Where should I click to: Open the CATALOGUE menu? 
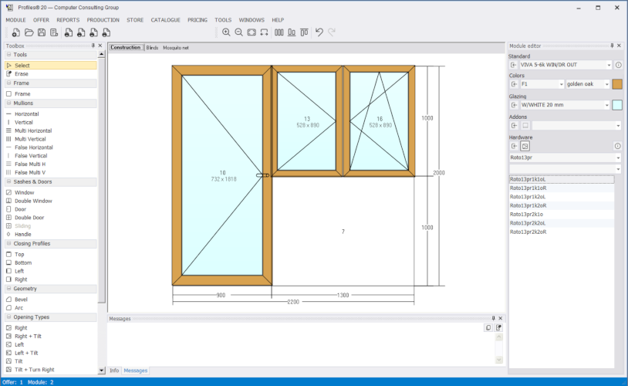coord(165,19)
